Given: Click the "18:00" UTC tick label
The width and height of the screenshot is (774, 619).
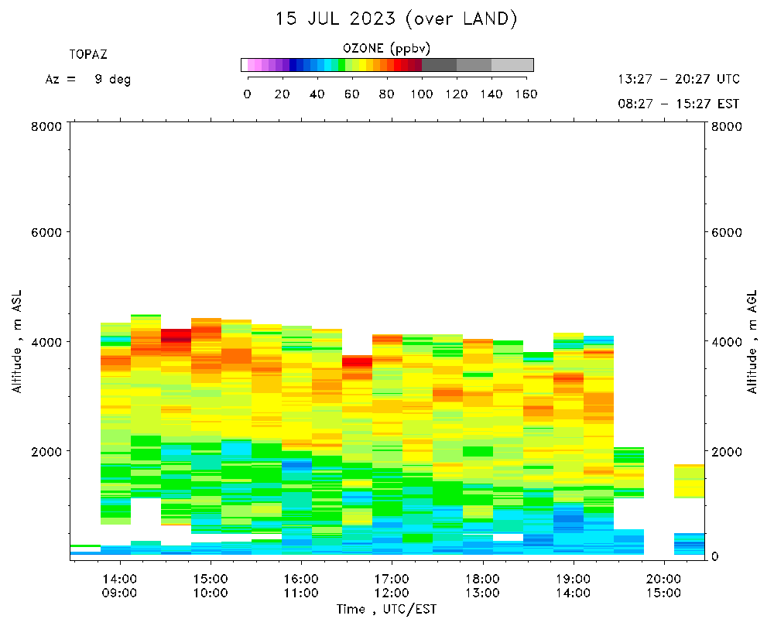Looking at the screenshot, I should coord(482,579).
